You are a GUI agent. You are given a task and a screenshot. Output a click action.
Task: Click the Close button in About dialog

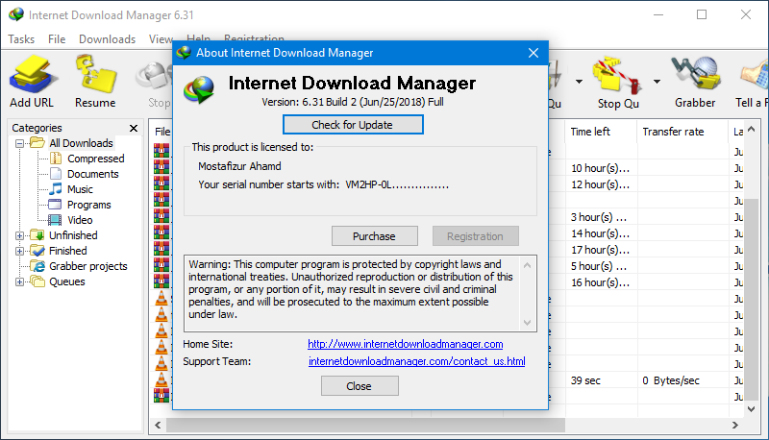point(360,386)
